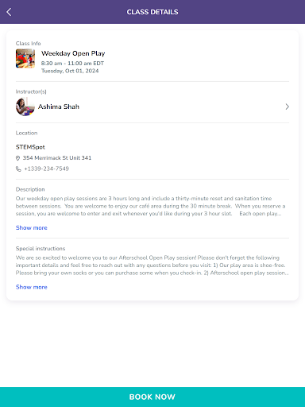Expand Special instructions with Show more
This screenshot has height=407, width=305.
[x=32, y=287]
